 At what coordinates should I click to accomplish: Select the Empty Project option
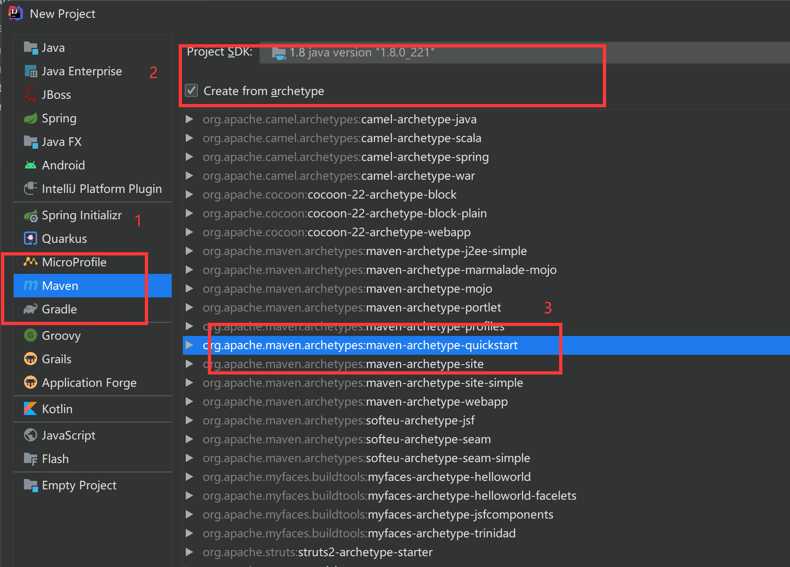[93, 485]
